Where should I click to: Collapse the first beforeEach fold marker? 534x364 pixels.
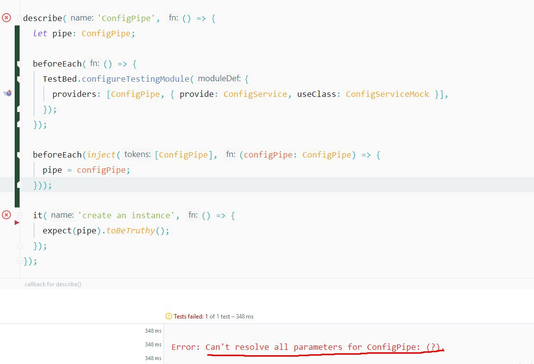(x=20, y=64)
